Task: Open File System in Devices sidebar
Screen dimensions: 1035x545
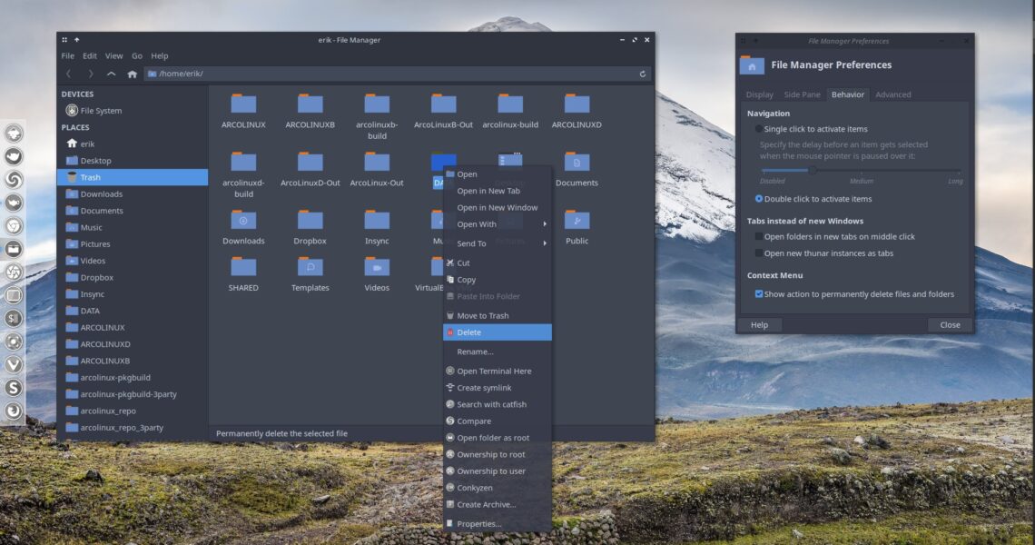Action: tap(100, 111)
